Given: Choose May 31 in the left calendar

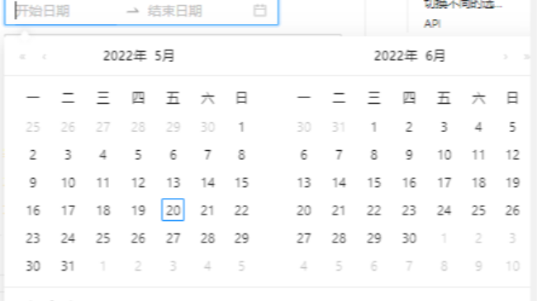Looking at the screenshot, I should click(68, 266).
